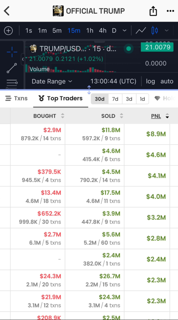
Task: Click the $2.9M bought value
Action: click(52, 130)
